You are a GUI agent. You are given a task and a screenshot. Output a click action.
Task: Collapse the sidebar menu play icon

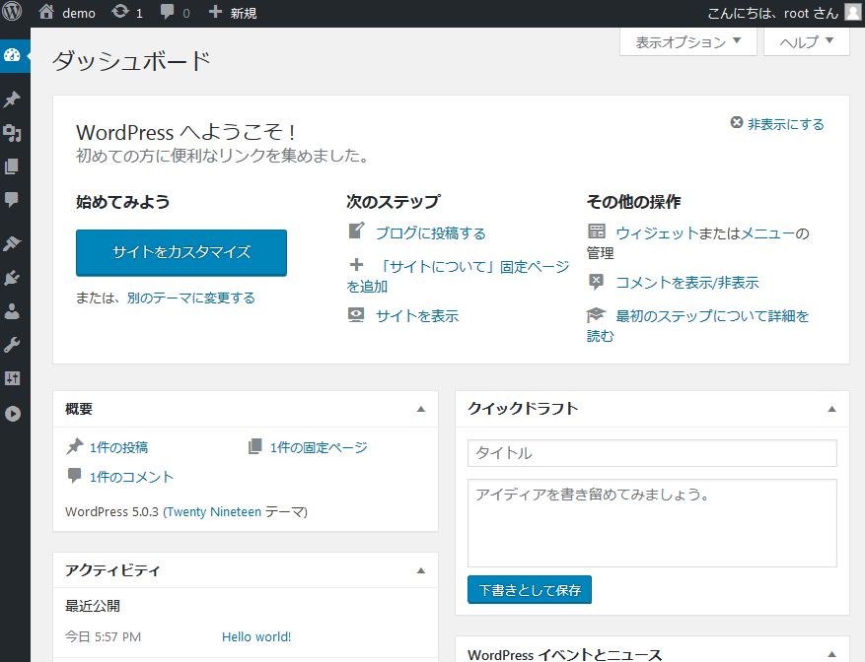click(13, 414)
